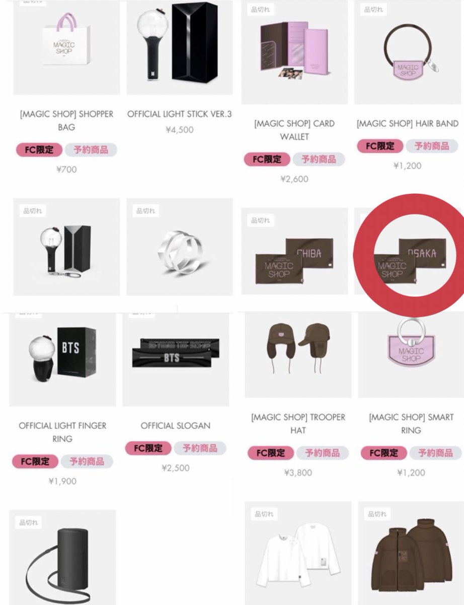
Task: Click 予約商品 badge under card wallet
Action: tap(319, 159)
